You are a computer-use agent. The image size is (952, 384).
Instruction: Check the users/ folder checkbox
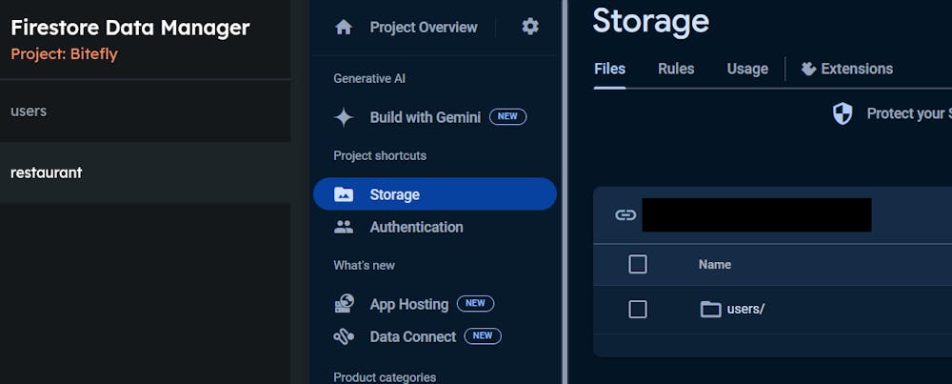coord(638,309)
